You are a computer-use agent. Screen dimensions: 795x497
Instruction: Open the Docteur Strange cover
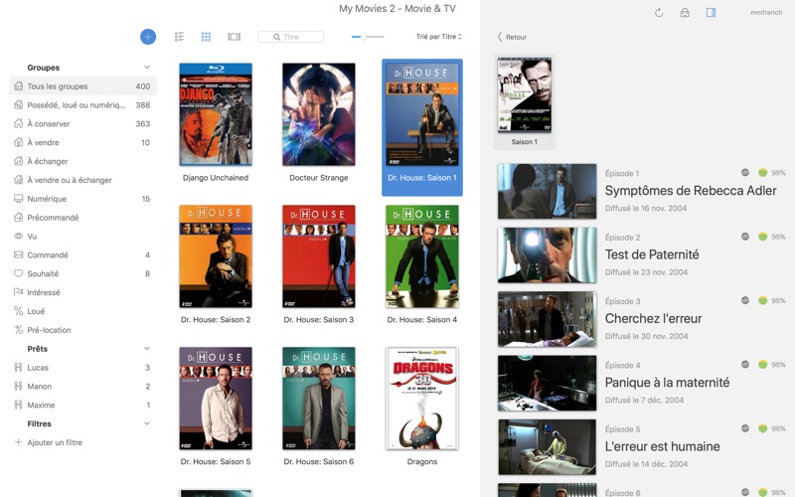coord(319,114)
